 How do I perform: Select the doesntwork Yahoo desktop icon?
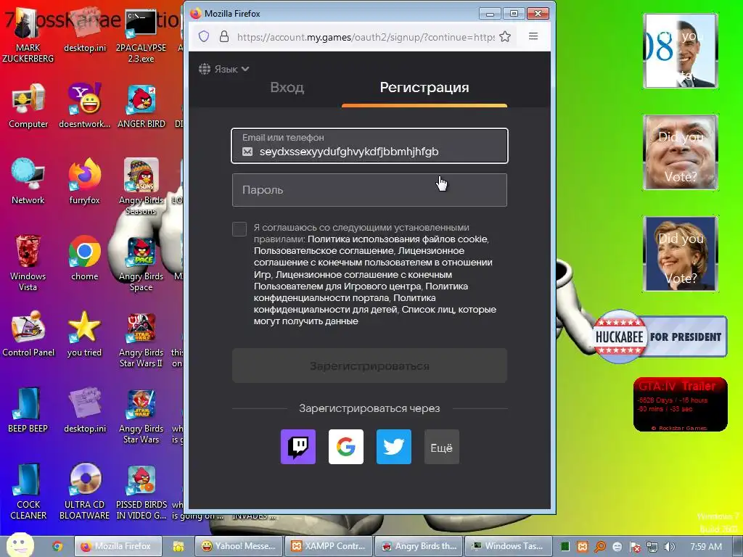point(84,106)
